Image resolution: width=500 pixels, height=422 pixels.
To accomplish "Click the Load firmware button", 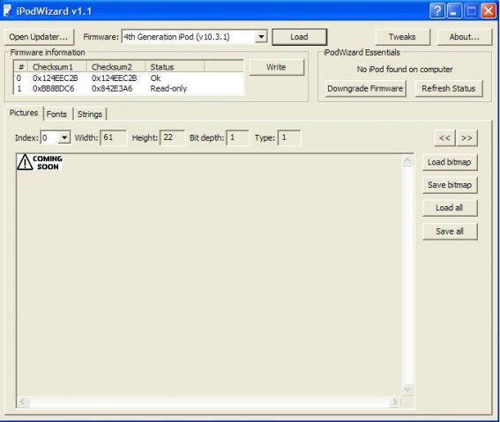I will pos(299,37).
